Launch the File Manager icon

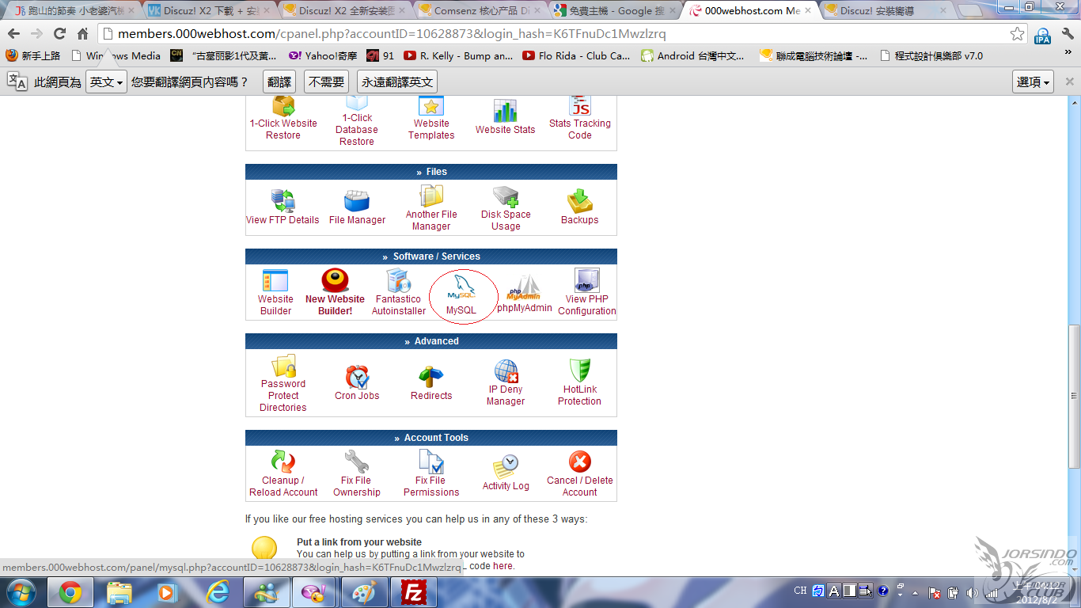(x=357, y=200)
